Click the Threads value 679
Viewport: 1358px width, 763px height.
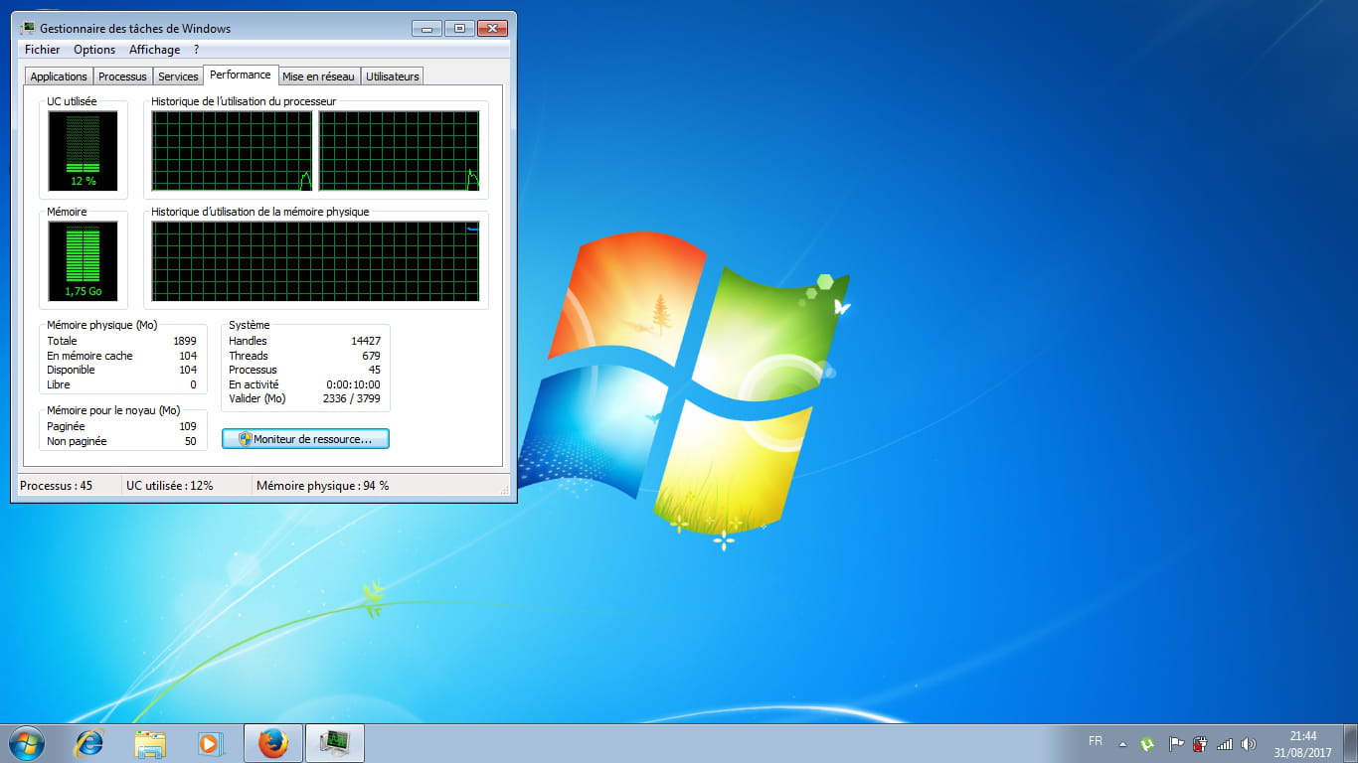tap(371, 356)
